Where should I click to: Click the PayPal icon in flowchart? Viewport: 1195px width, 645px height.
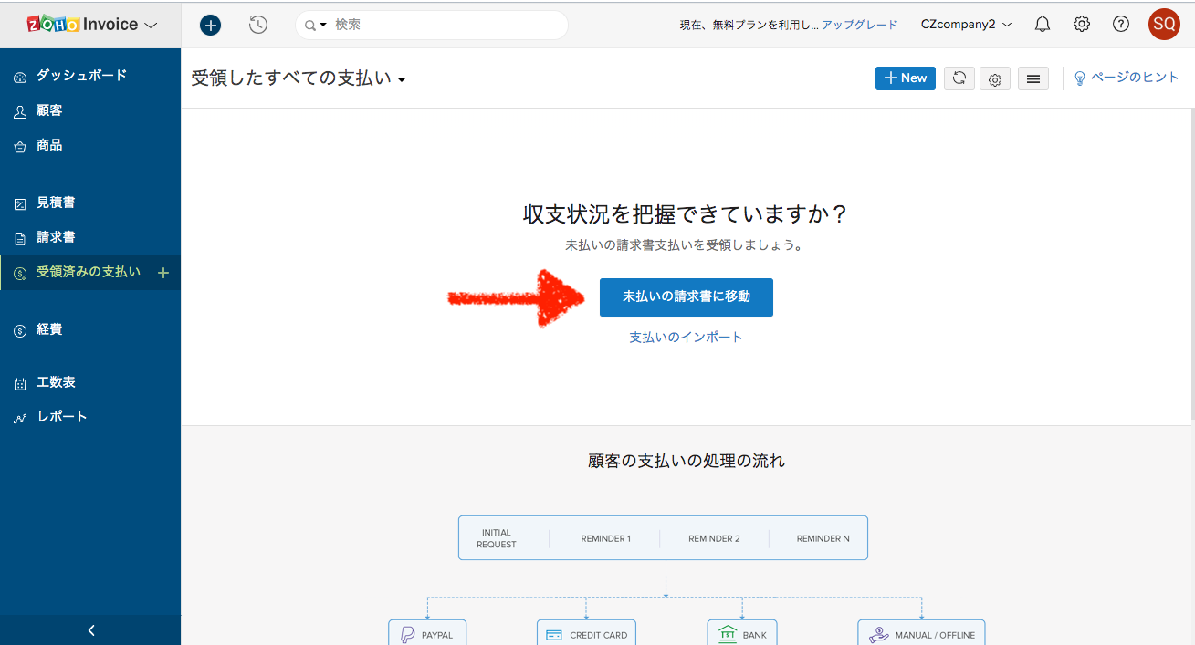(407, 635)
